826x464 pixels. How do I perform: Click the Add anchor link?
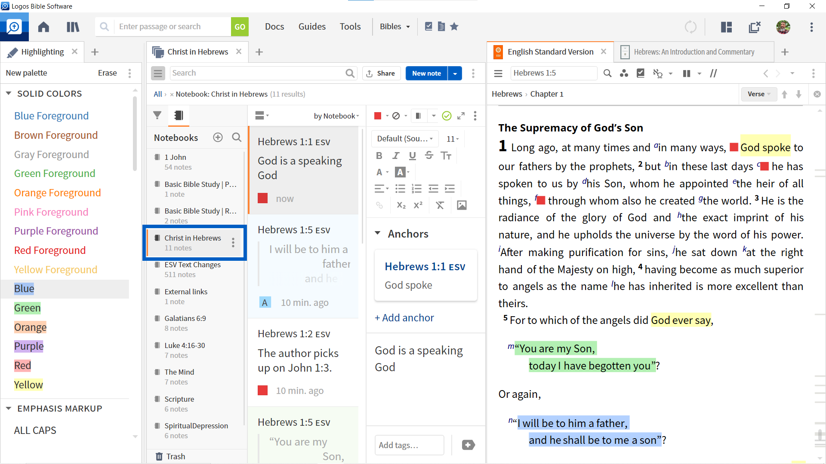click(404, 317)
